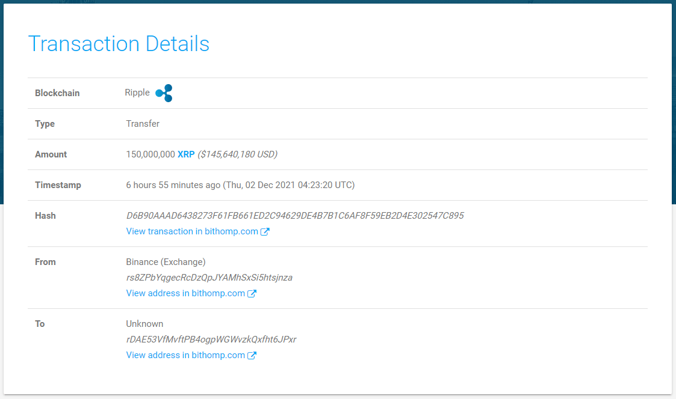This screenshot has width=676, height=399.
Task: Click the Ripple blockchain logo icon
Action: 164,93
